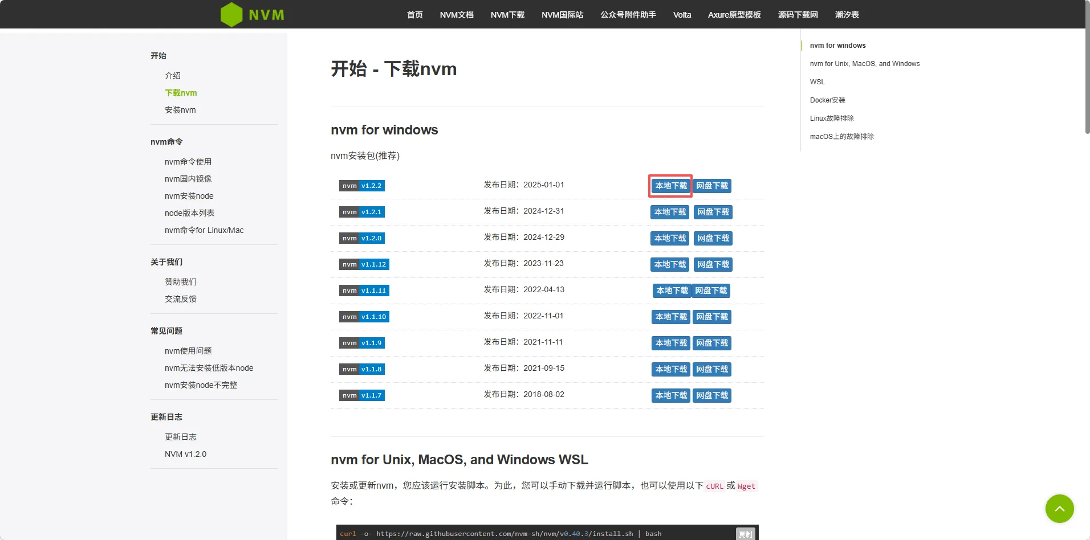Jump to macOS上的故障排除 section
The width and height of the screenshot is (1090, 540).
click(x=841, y=137)
